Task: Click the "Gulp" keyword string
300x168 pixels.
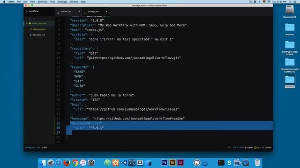Action: 79,86
